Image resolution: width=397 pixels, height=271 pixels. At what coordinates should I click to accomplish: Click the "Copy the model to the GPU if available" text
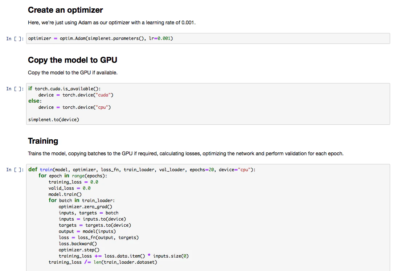coord(73,73)
